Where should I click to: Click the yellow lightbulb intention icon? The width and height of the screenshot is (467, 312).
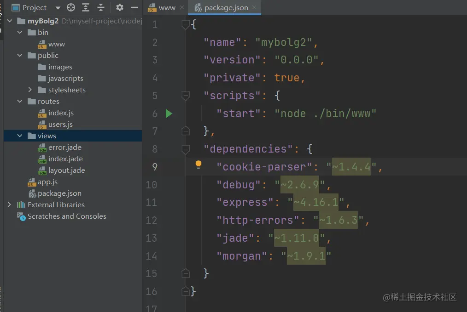(198, 165)
